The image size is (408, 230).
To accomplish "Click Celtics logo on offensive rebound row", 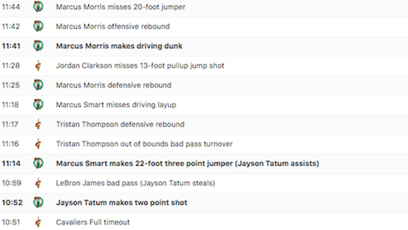I will [39, 26].
